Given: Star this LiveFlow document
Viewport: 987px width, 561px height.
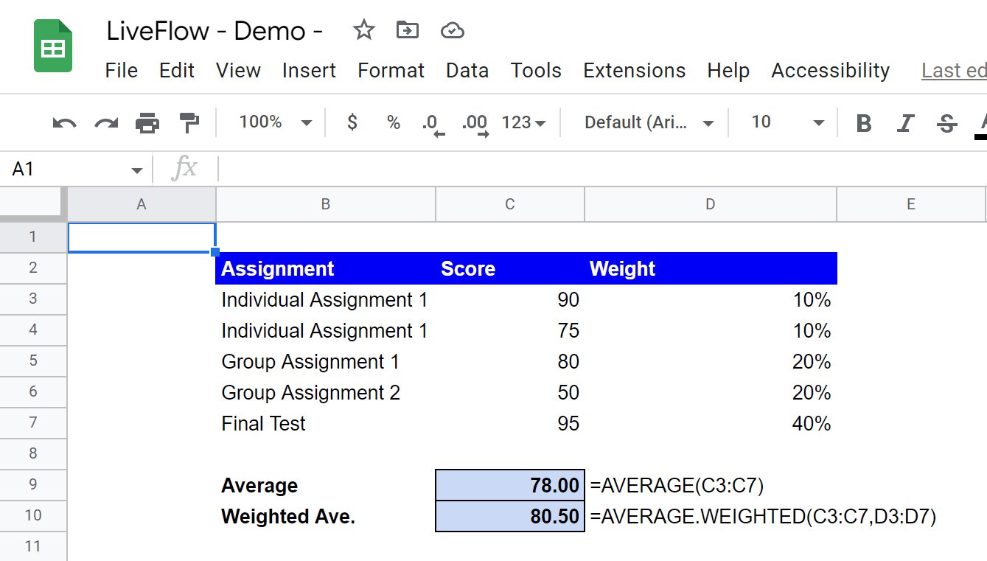Looking at the screenshot, I should pyautogui.click(x=363, y=30).
